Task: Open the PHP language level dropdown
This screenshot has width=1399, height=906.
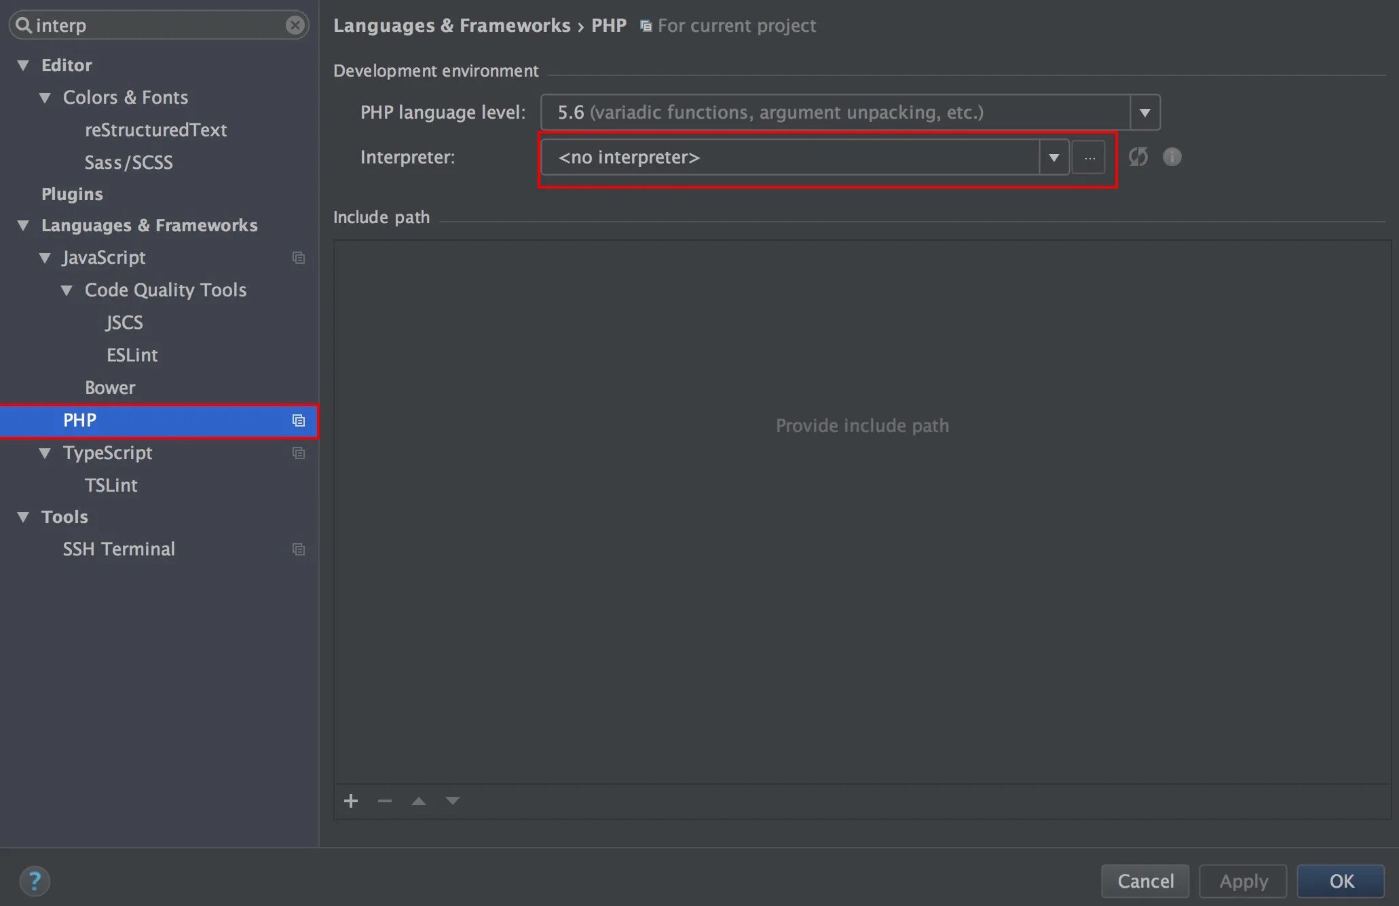Action: click(1144, 113)
